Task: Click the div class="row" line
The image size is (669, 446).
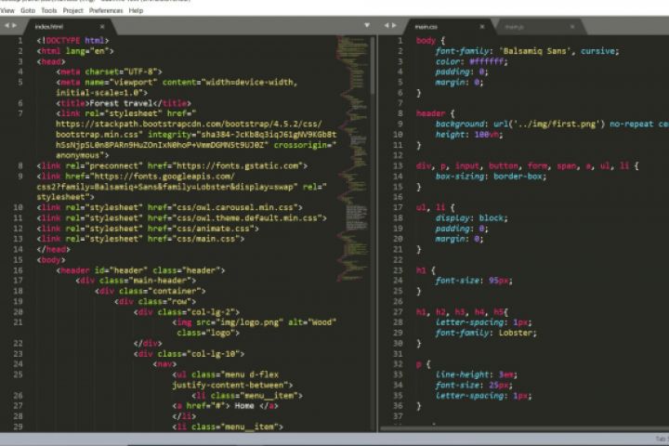Action: [155, 302]
